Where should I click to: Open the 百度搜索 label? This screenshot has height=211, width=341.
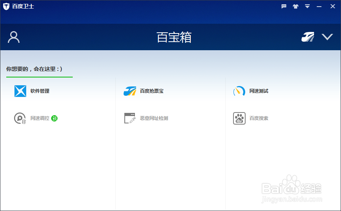click(259, 118)
